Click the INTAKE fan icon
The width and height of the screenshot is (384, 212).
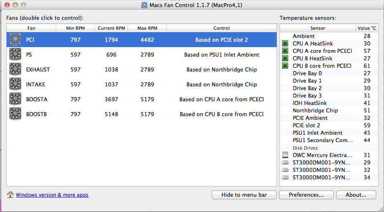coord(15,84)
